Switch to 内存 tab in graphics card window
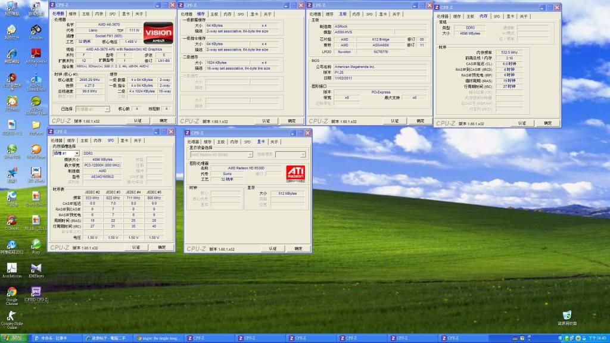 click(x=234, y=142)
